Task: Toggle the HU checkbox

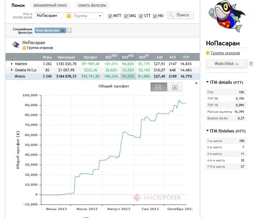Action: [155, 16]
